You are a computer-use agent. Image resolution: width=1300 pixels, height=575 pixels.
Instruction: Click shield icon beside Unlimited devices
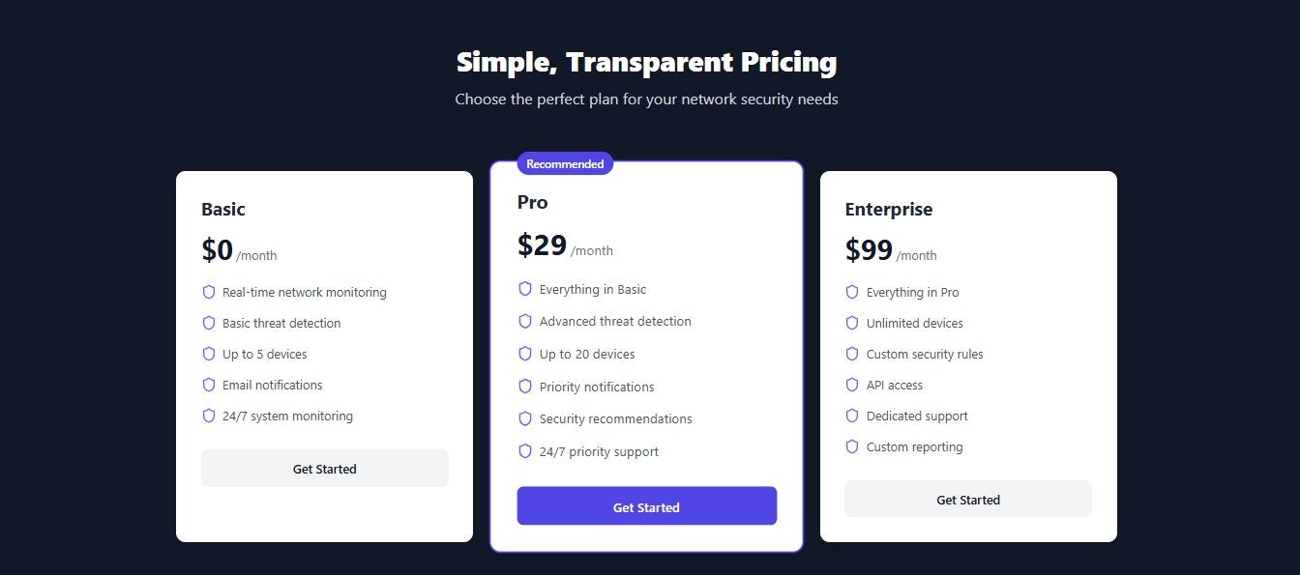pyautogui.click(x=852, y=323)
